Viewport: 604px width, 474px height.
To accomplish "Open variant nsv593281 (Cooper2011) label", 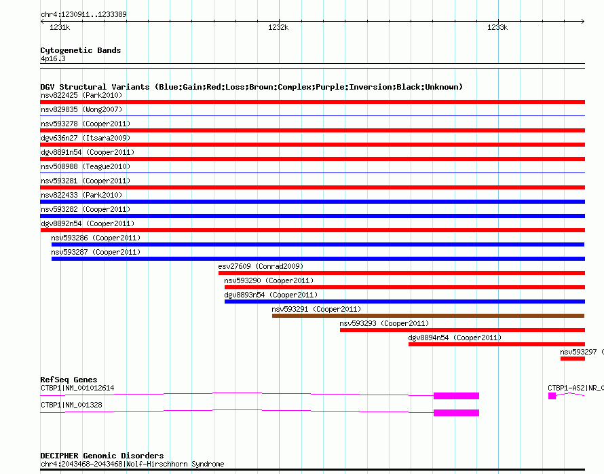I will [86, 181].
